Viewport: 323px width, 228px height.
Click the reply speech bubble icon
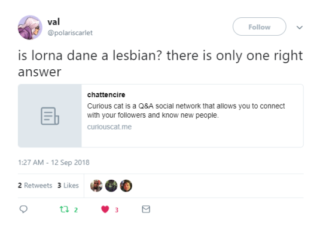click(x=23, y=209)
